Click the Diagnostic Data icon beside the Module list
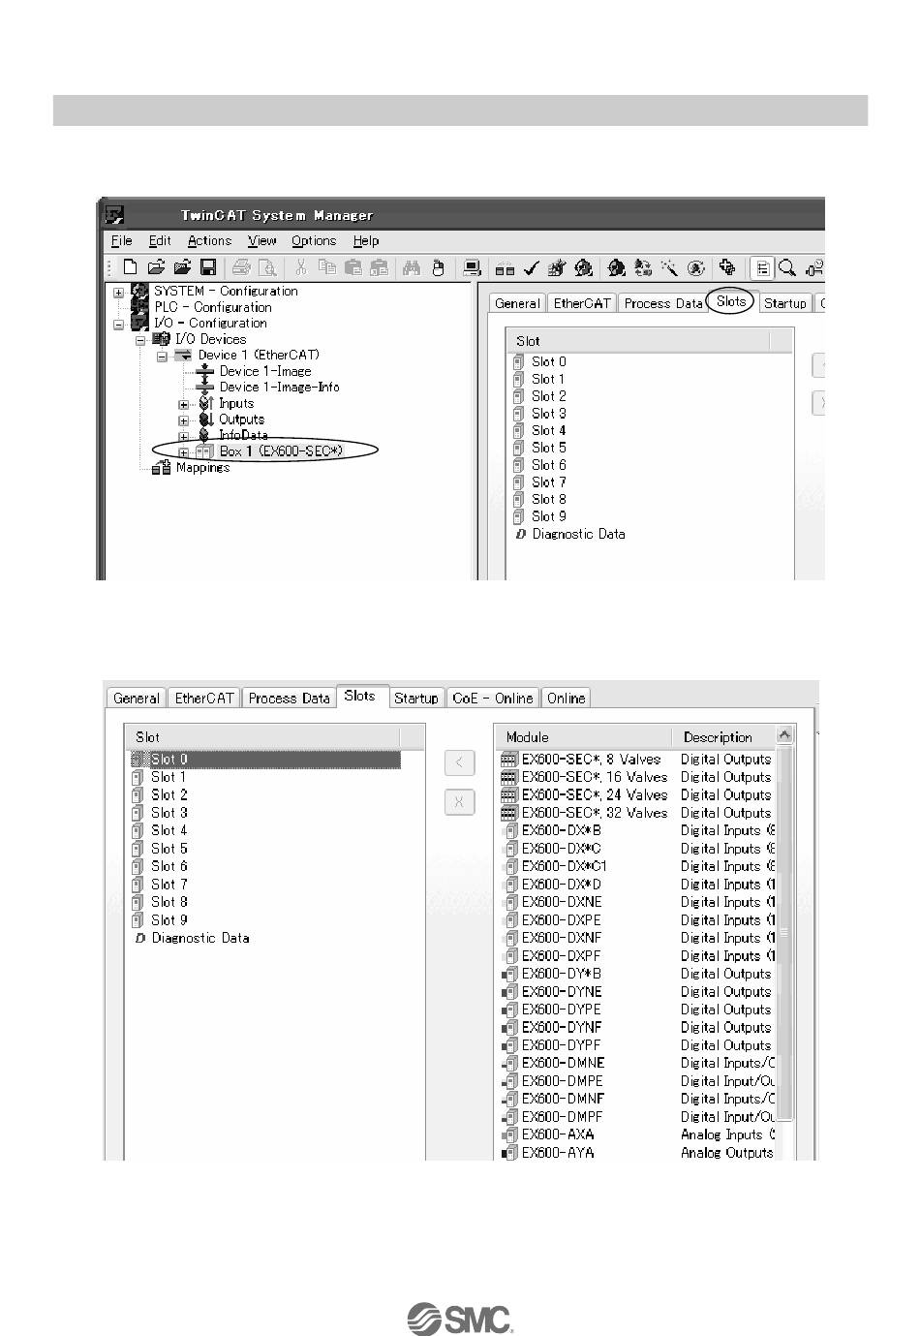The image size is (920, 1336). point(139,939)
